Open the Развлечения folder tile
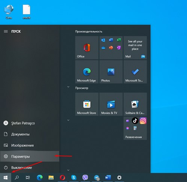This screenshot has width=187, height=182. pos(135,128)
